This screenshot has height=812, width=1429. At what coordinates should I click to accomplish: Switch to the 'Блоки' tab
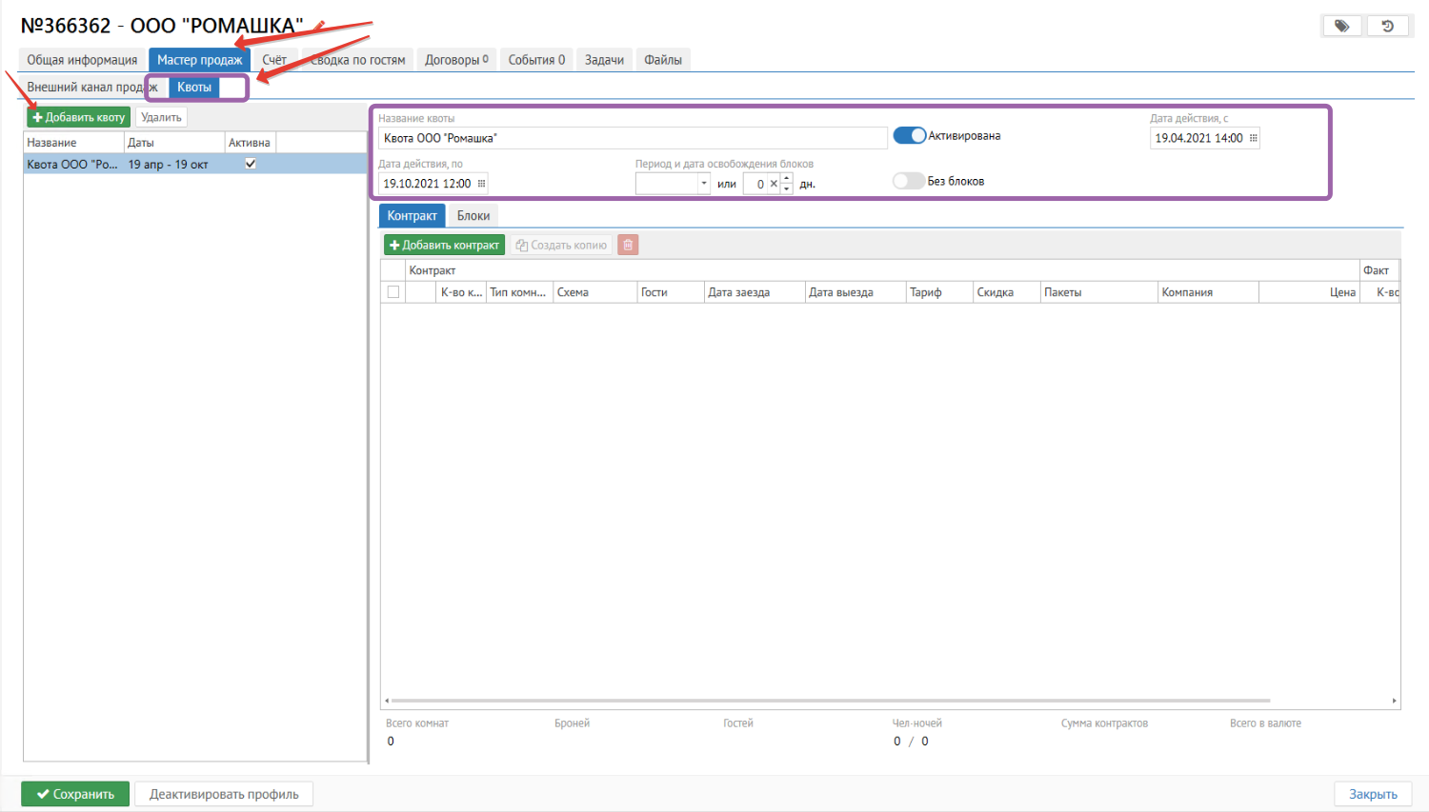[473, 215]
